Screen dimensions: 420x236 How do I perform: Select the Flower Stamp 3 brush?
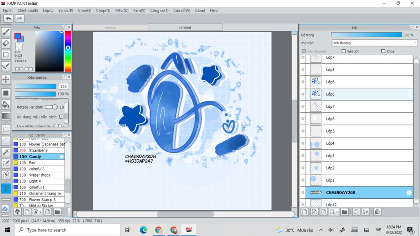(x=39, y=200)
